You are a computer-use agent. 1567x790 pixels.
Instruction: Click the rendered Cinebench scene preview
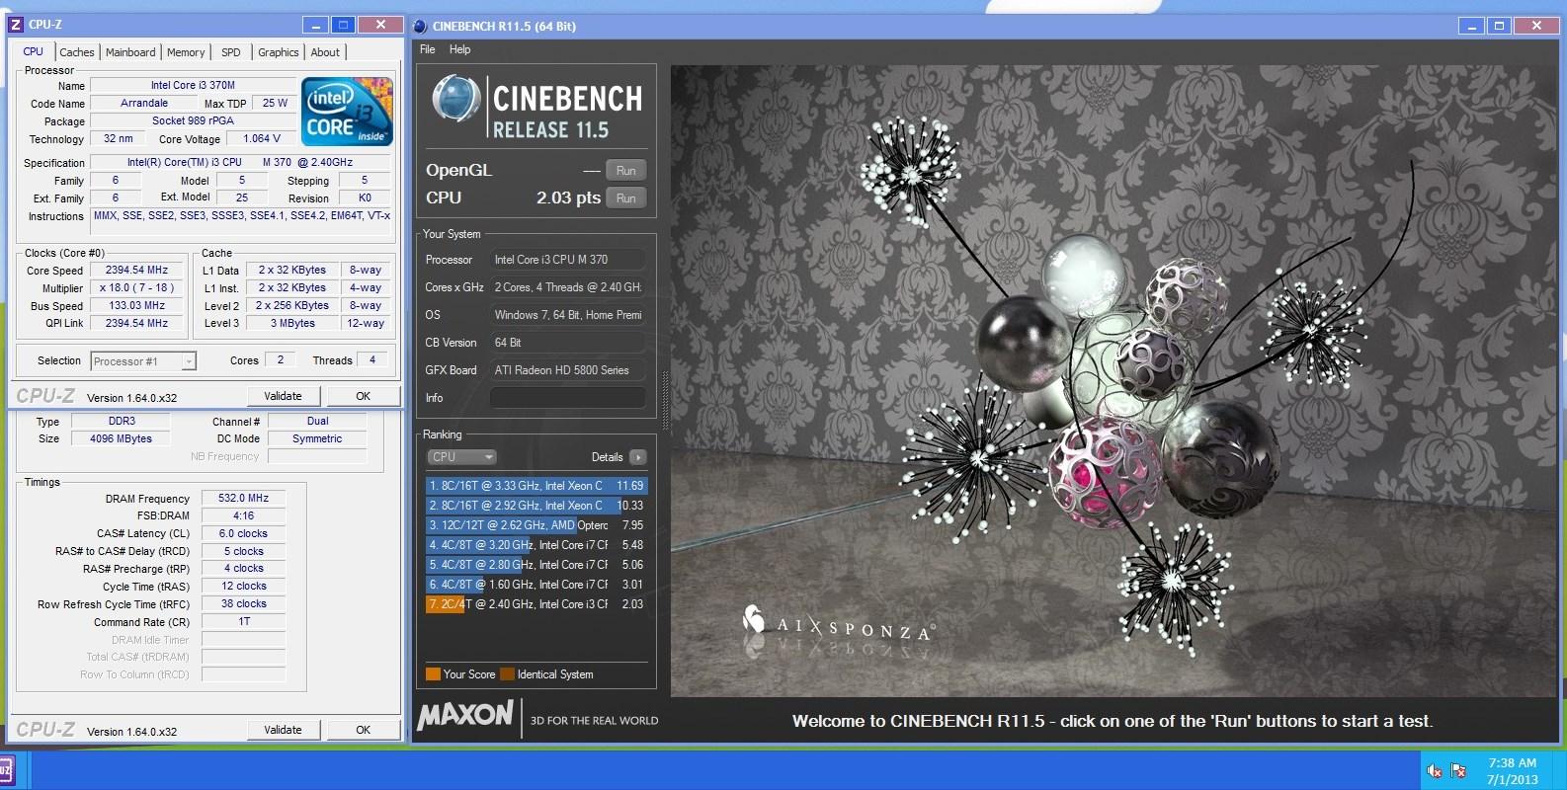pos(1113,381)
